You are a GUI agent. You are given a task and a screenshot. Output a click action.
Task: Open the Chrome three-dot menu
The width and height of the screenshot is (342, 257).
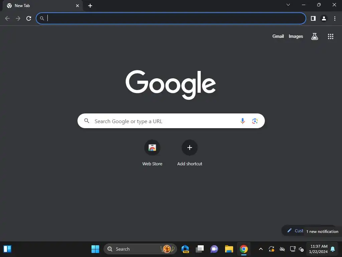click(x=335, y=18)
